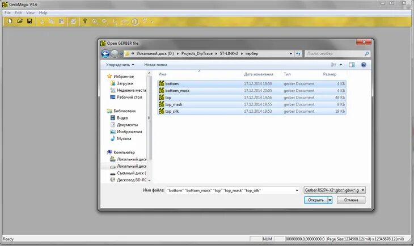
Task: Click the icon beside the bottom file
Action: pos(161,83)
